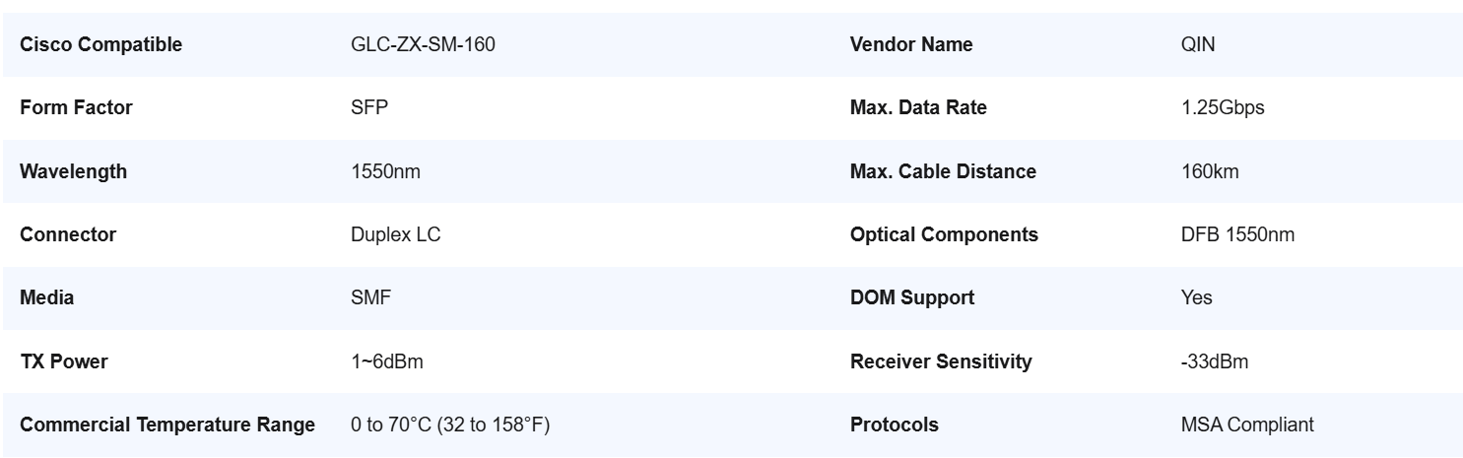Click the Form Factor label

pos(76,108)
